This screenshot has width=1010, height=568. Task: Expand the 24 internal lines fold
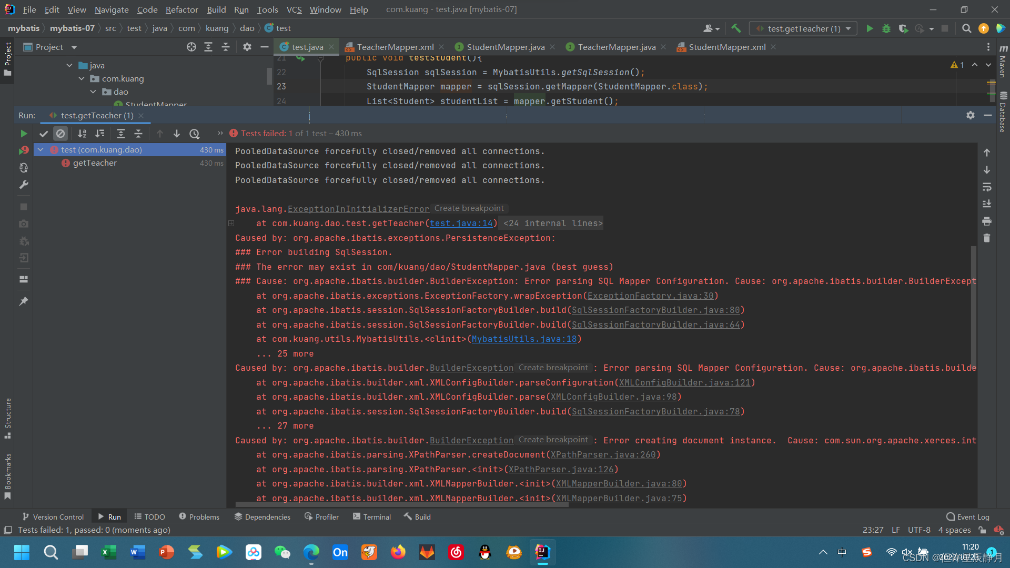552,224
